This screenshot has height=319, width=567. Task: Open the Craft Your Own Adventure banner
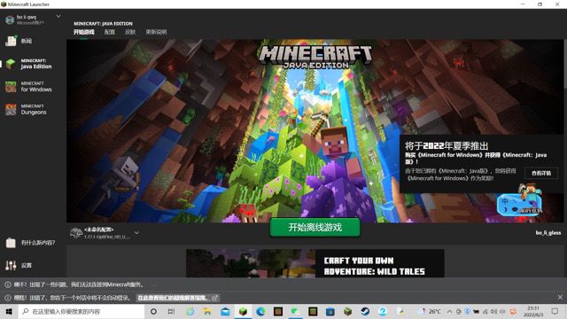315,263
